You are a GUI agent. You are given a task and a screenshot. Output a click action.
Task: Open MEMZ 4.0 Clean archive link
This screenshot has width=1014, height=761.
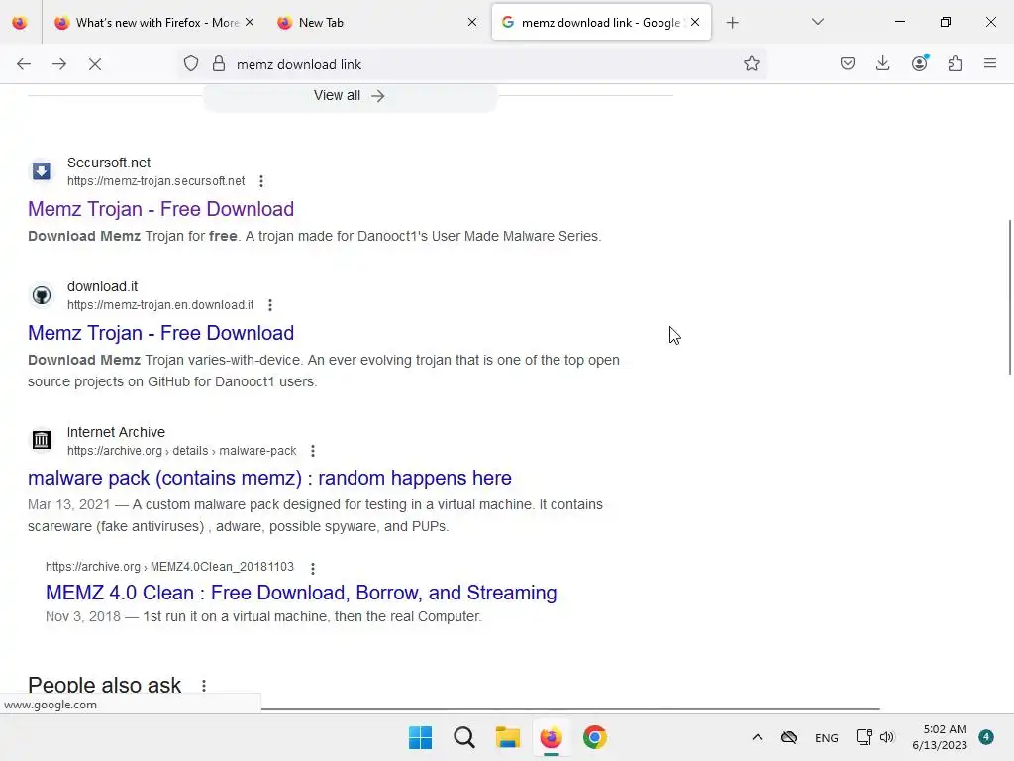coord(301,593)
